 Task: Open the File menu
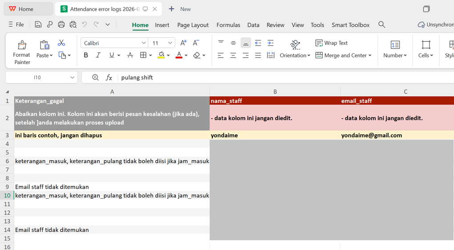16,25
